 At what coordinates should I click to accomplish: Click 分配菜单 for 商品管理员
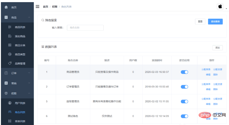(206, 70)
